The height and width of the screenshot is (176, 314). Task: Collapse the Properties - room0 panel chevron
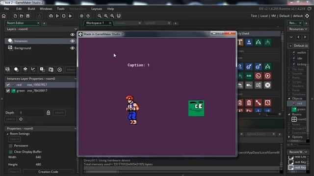pos(75,129)
